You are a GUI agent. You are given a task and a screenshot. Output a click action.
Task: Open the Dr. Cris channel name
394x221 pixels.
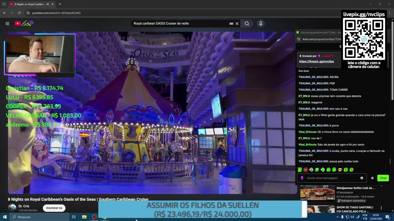coord(24,206)
